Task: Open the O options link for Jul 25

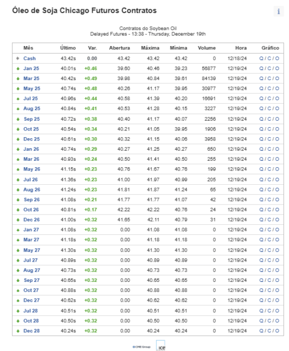Action: click(x=277, y=99)
